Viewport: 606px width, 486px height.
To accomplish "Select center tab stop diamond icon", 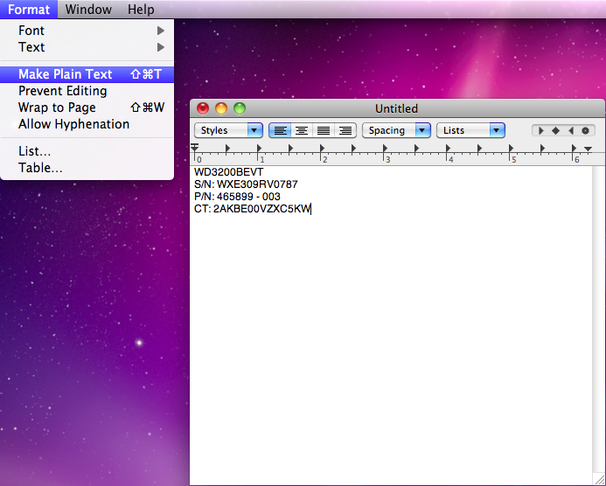I will pyautogui.click(x=555, y=130).
